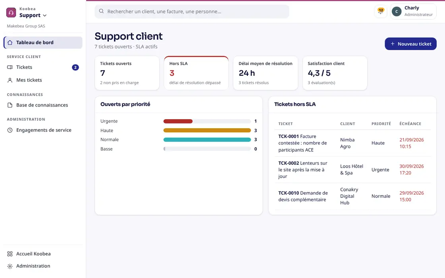
Task: Click the clock icon for Engagements de service
Action: [x=10, y=130]
